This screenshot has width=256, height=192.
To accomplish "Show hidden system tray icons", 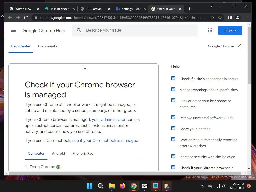I will point(202,186).
